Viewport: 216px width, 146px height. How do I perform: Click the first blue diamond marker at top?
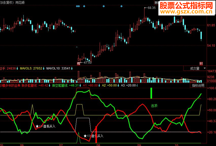click(x=77, y=6)
